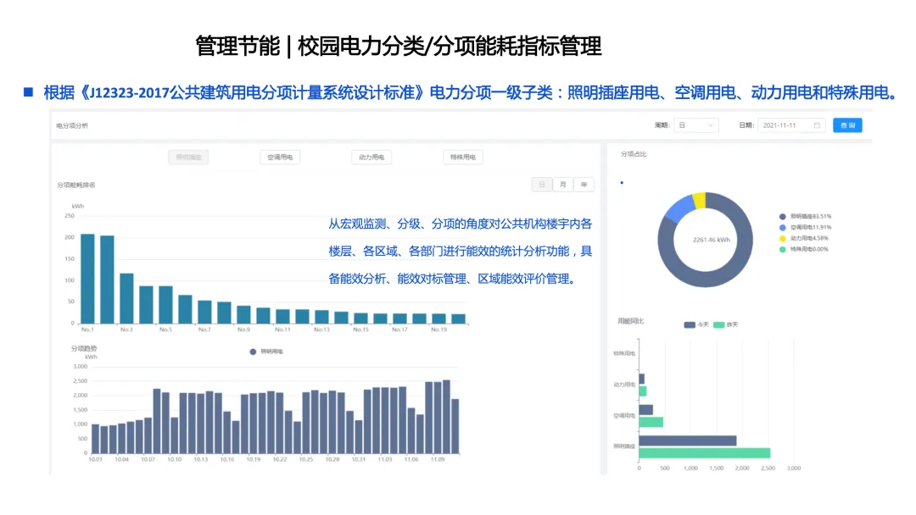Image resolution: width=916 pixels, height=515 pixels.
Task: Click the 查询 query button
Action: pos(847,125)
